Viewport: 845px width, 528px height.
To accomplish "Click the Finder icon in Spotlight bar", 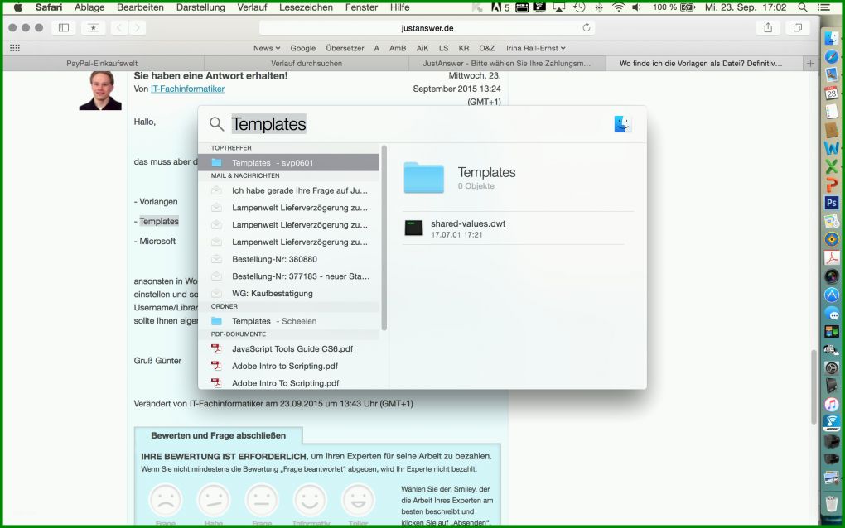I will coord(622,124).
